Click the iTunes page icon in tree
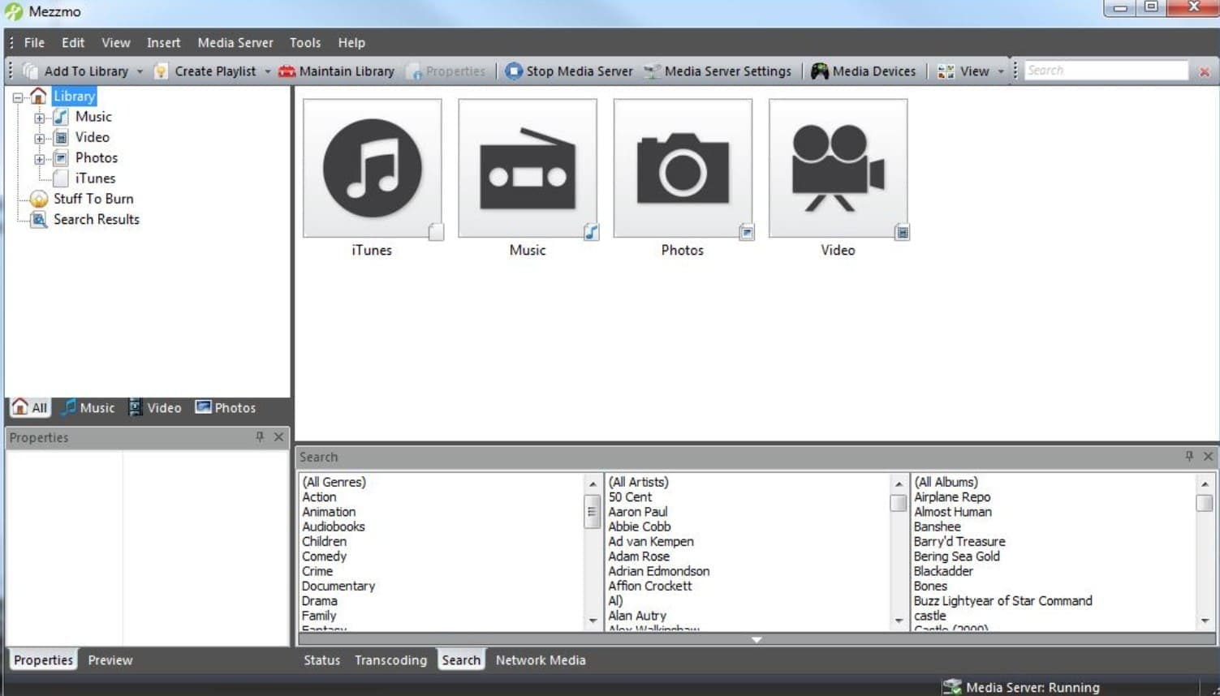 pyautogui.click(x=61, y=178)
